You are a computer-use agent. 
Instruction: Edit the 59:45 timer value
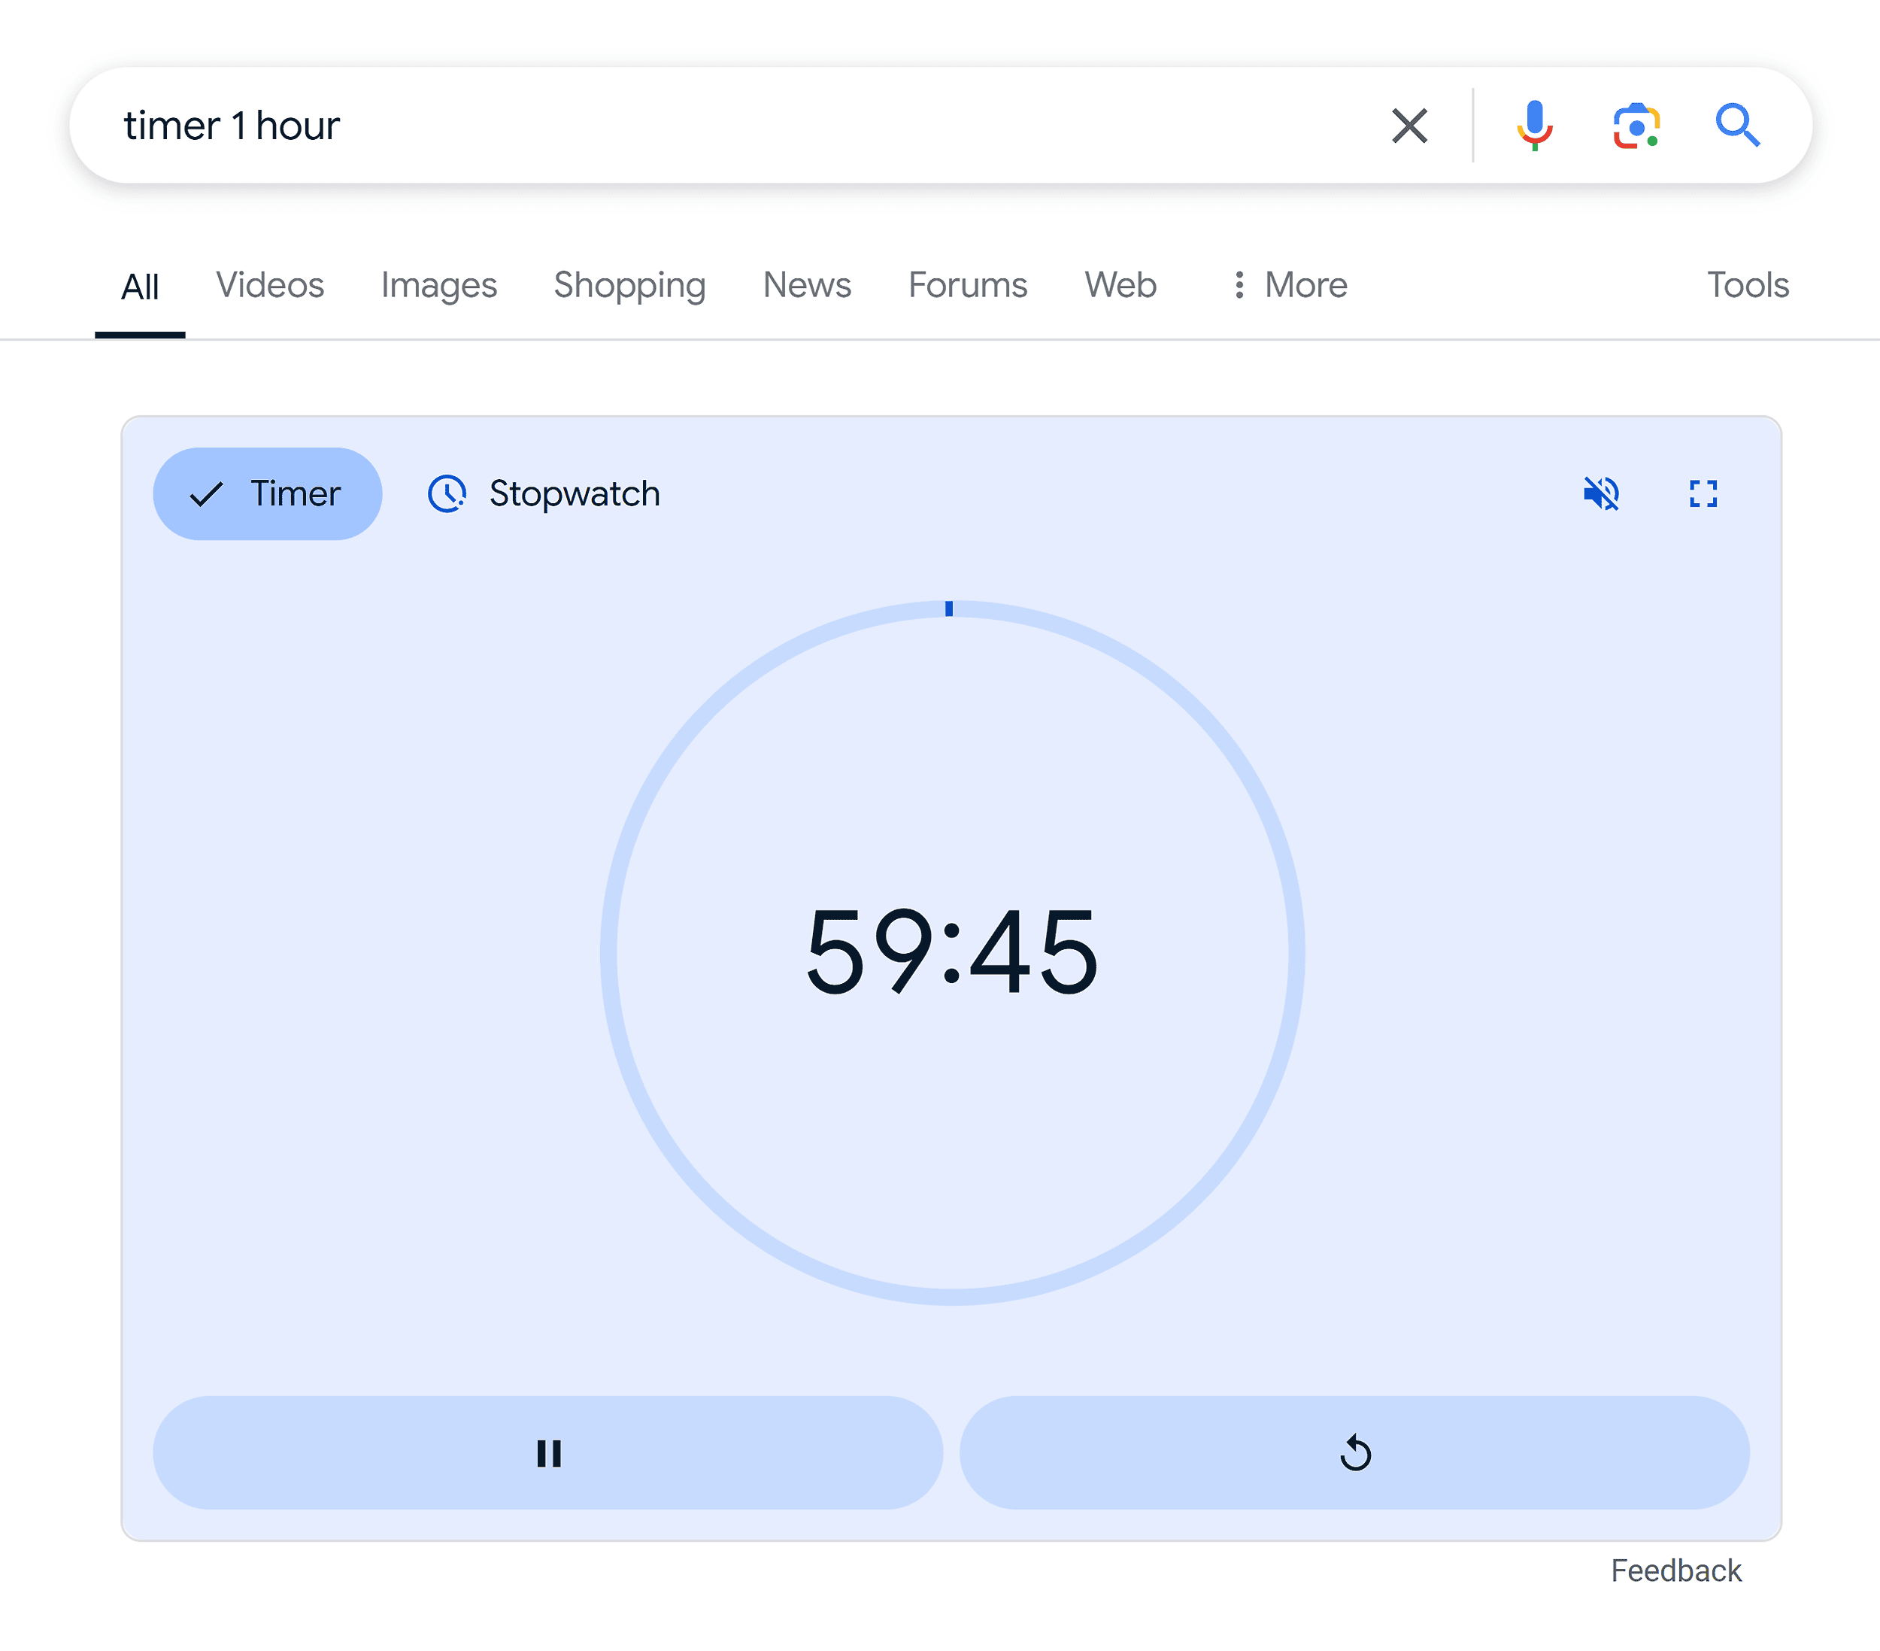click(952, 952)
